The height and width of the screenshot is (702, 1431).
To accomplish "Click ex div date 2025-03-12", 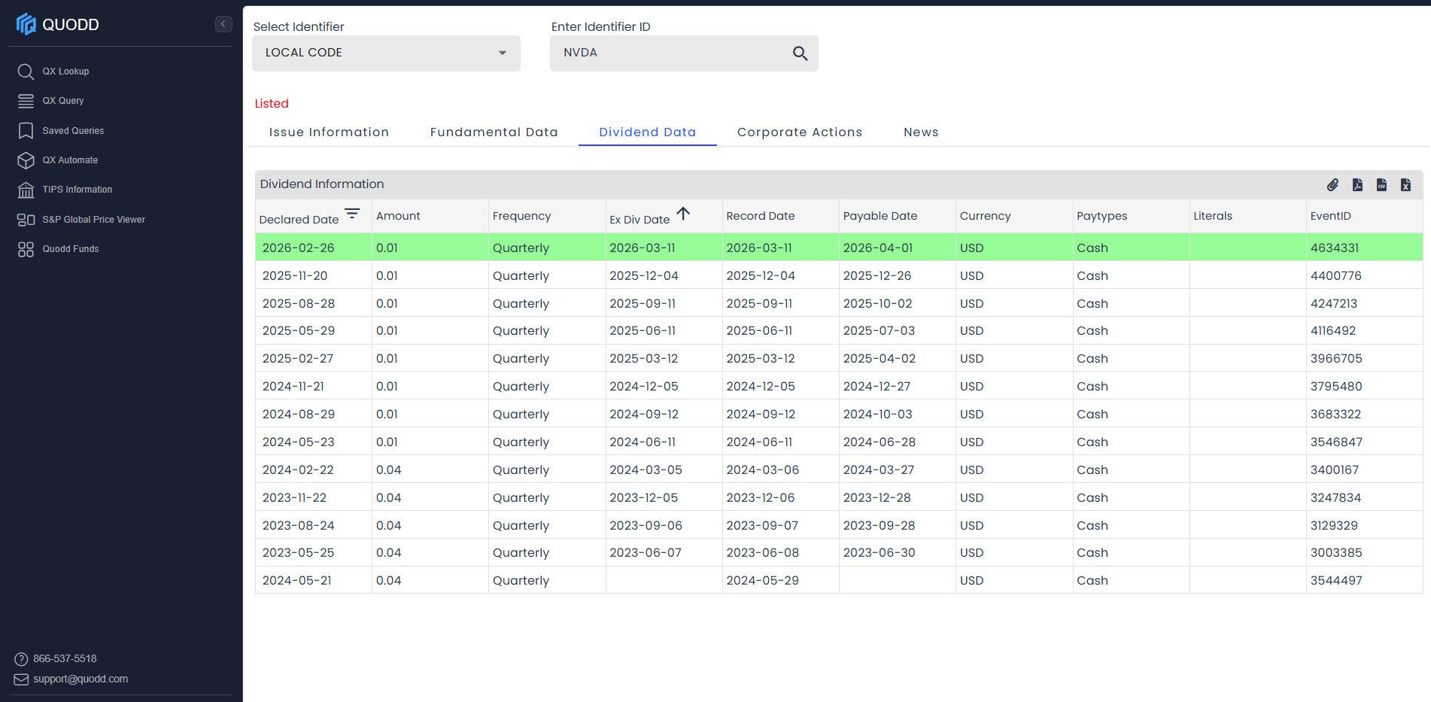I will 643,359.
